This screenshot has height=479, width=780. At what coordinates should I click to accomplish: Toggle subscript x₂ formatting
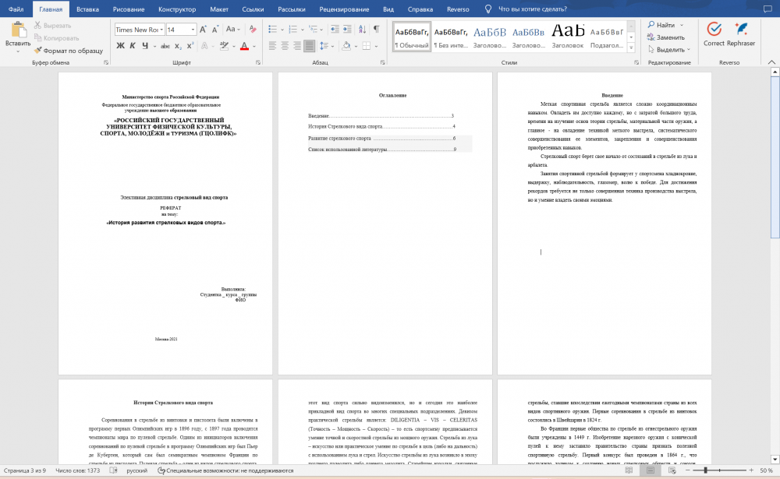point(178,46)
